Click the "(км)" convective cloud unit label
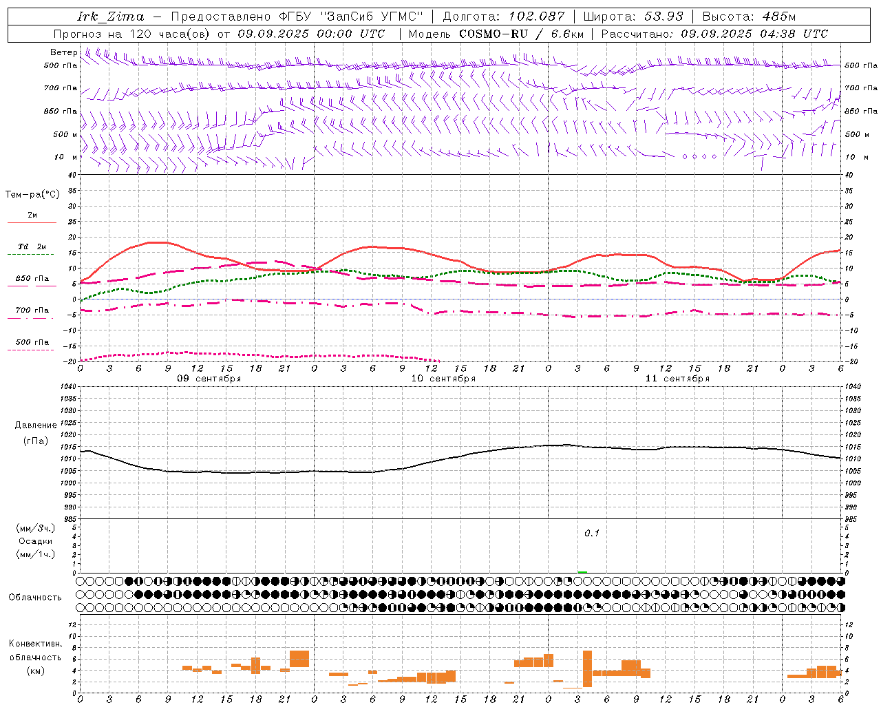The width and height of the screenshot is (881, 705). click(x=36, y=671)
